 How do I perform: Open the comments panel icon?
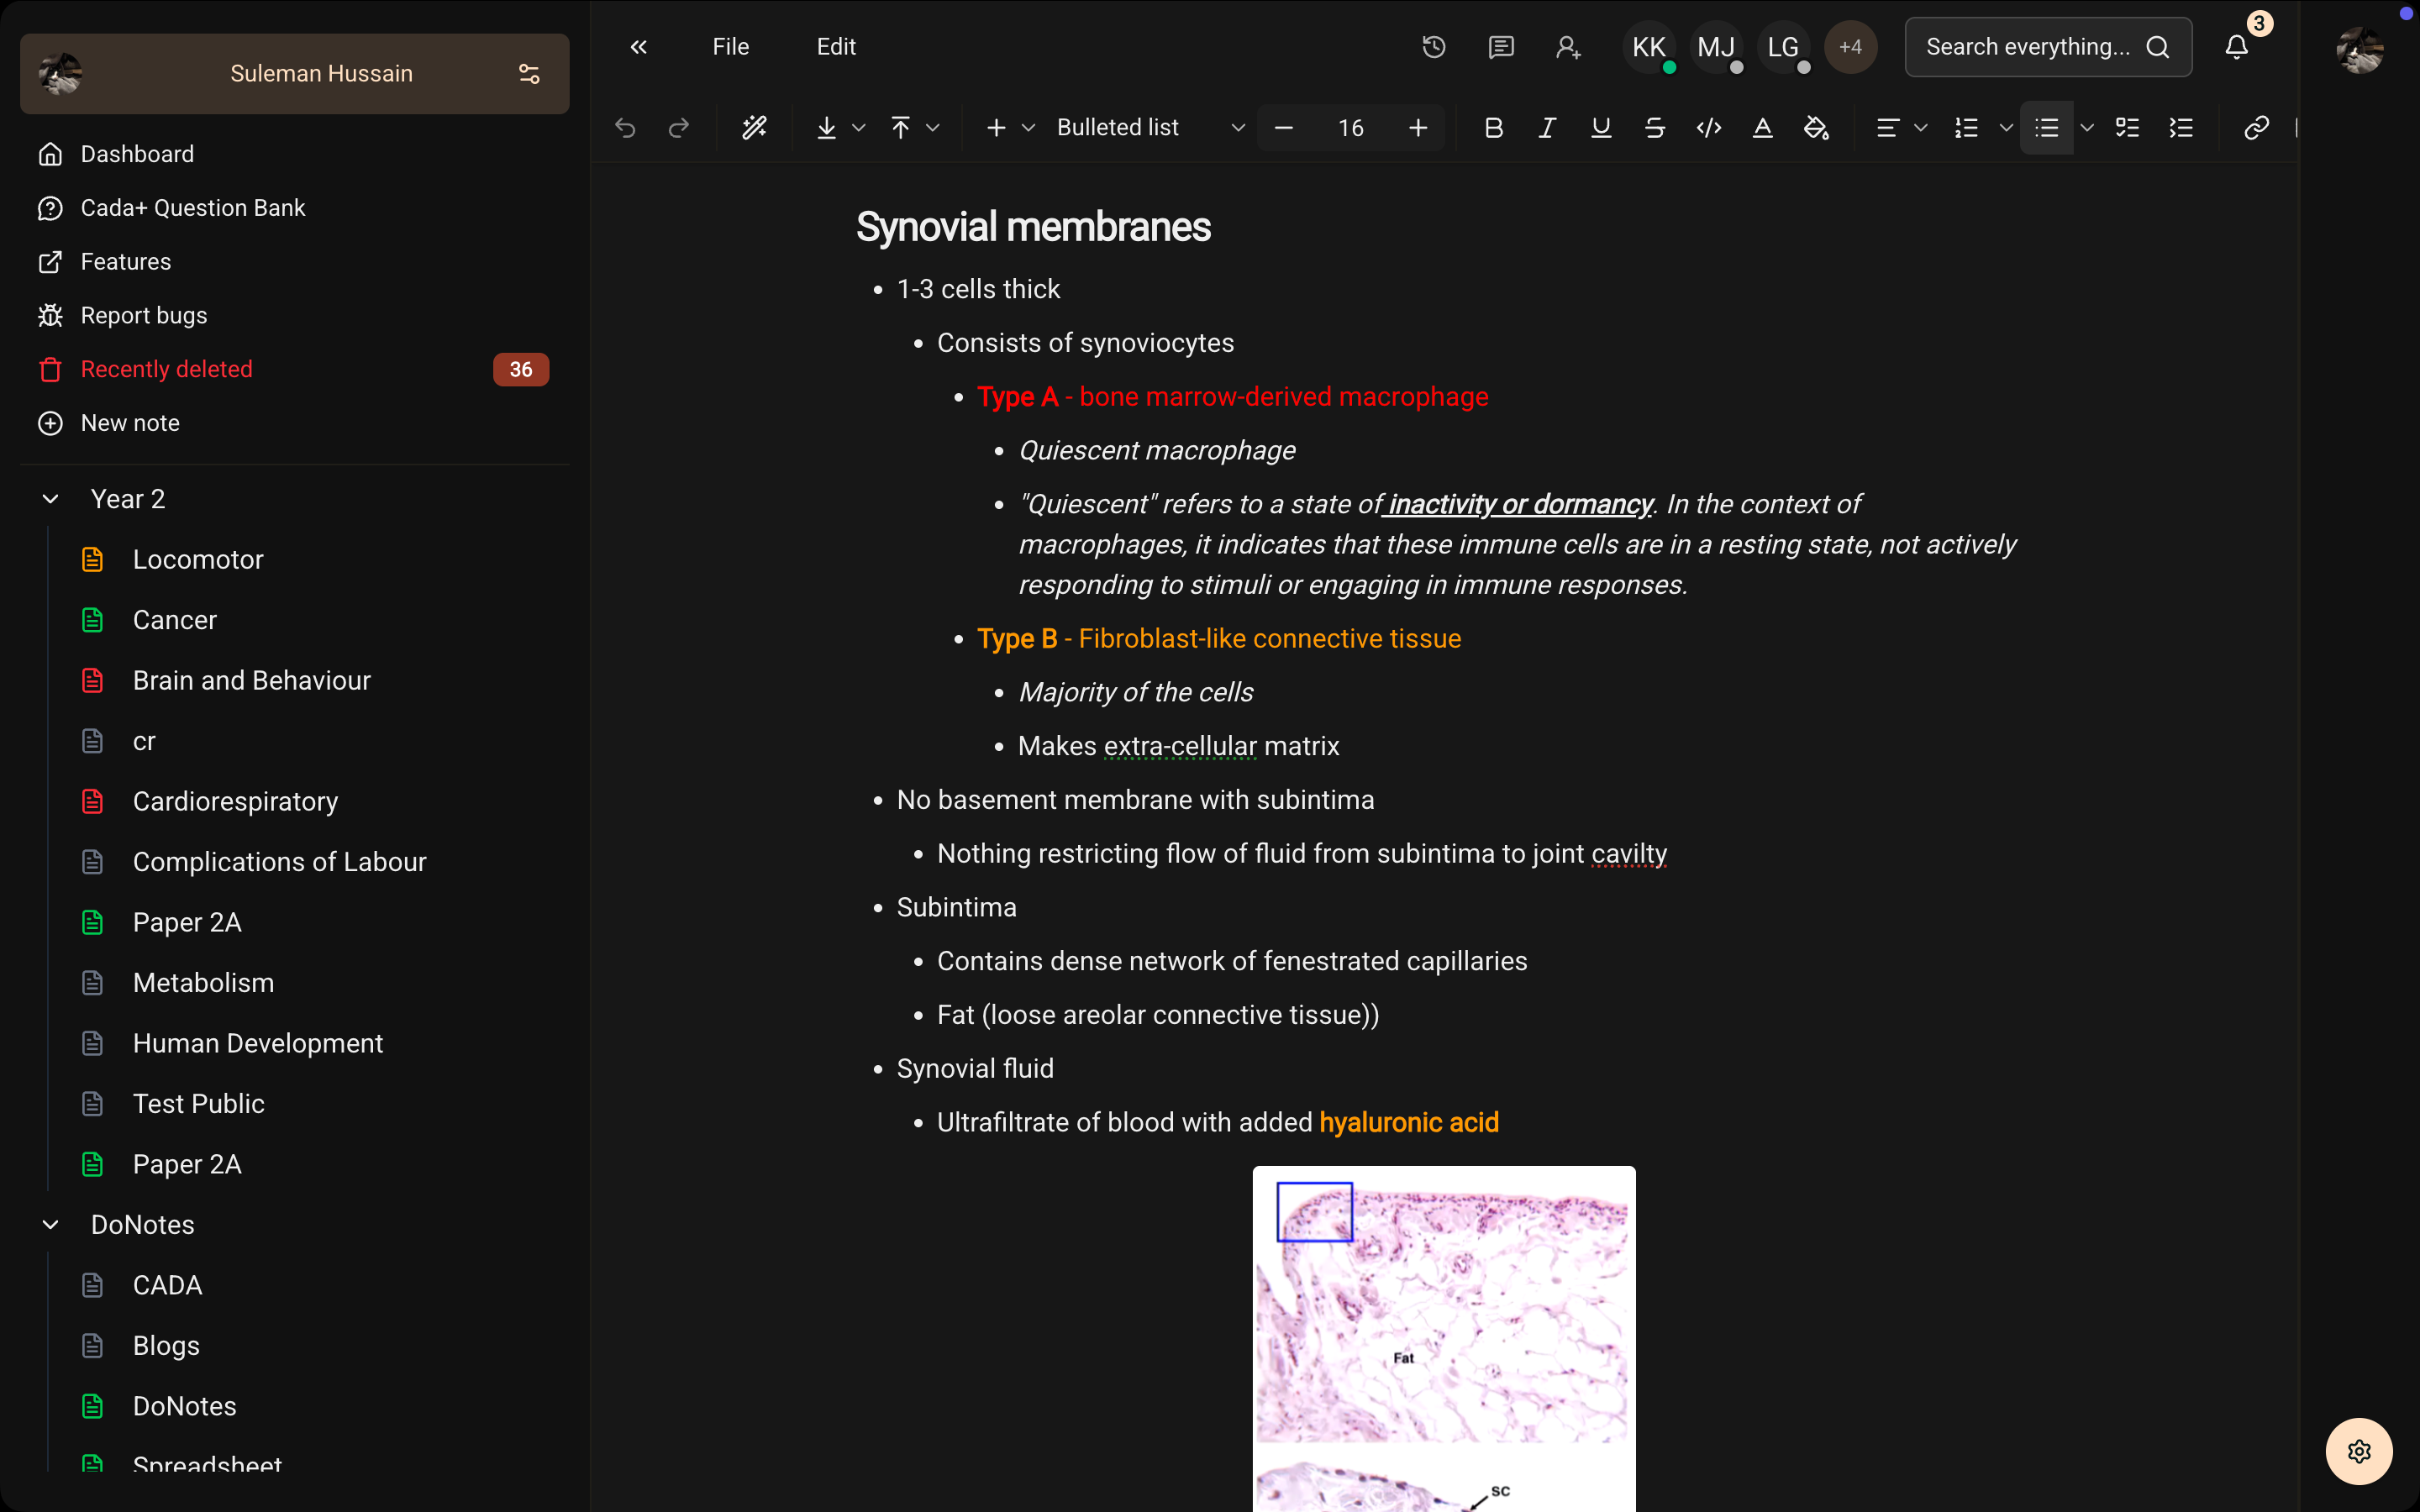(1500, 47)
